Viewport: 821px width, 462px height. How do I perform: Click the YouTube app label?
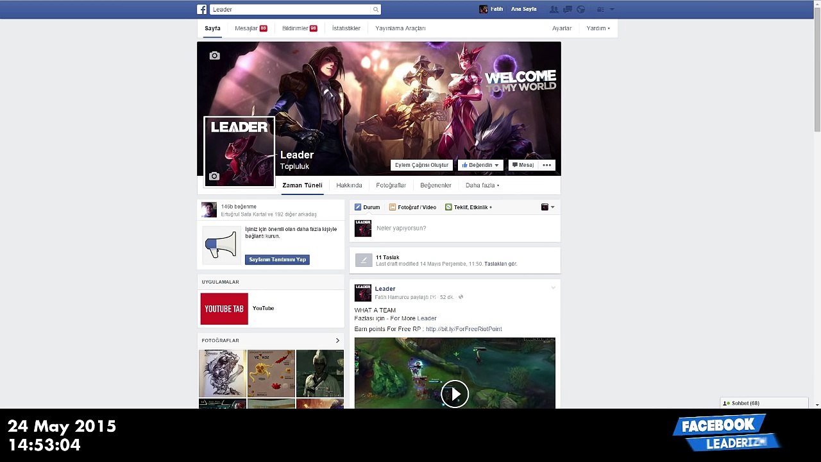point(263,309)
